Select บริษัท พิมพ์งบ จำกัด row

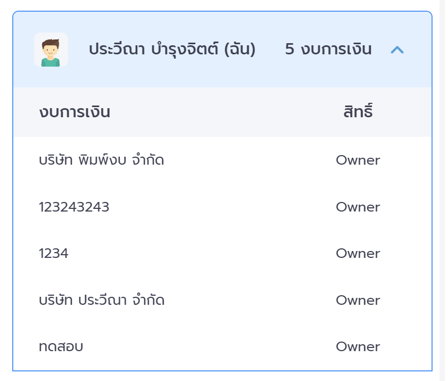pyautogui.click(x=102, y=160)
